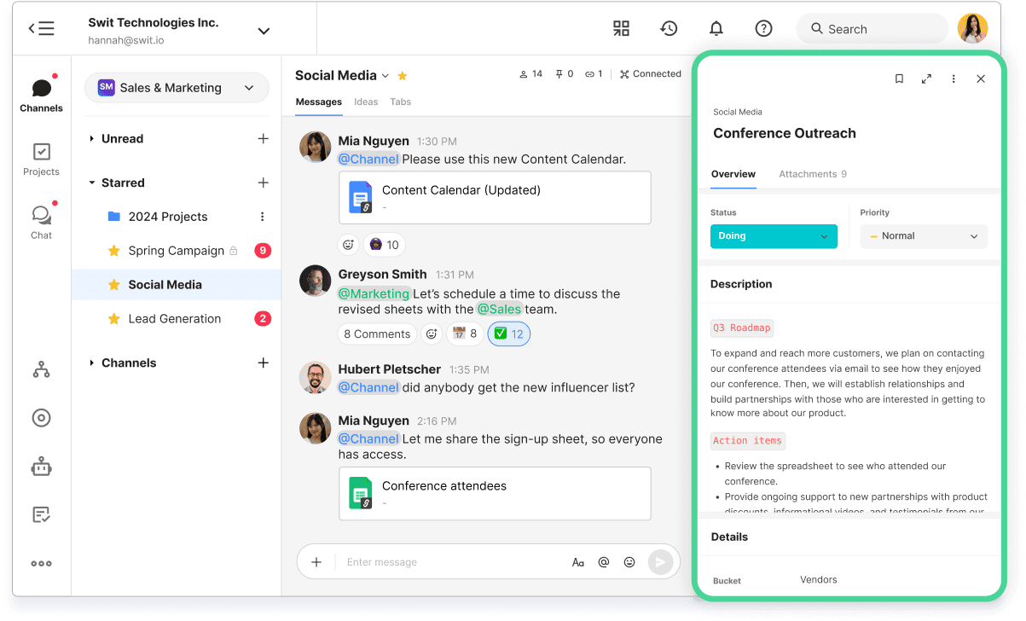Open the history clock icon

669,29
